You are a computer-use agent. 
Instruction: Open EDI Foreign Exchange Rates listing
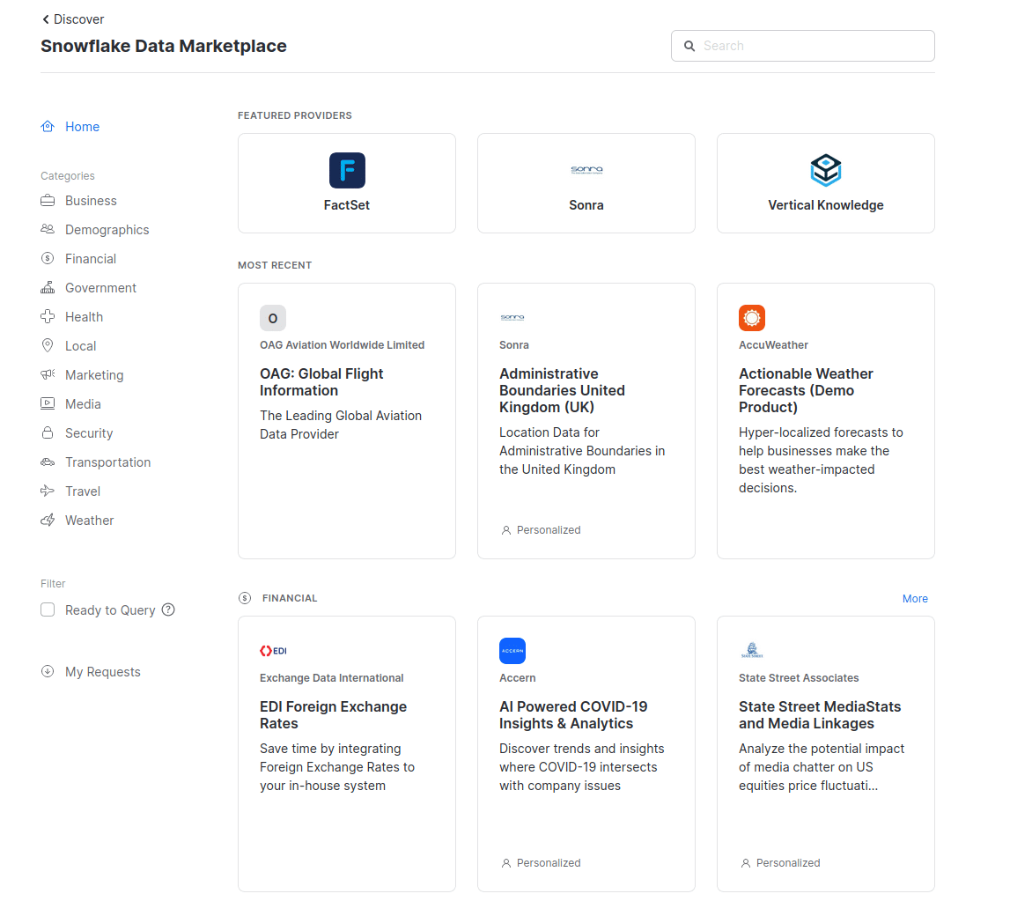coord(333,715)
